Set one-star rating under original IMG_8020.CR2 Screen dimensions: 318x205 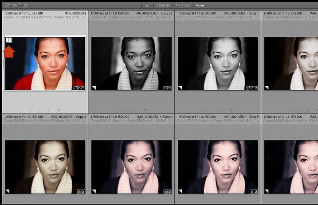tap(31, 110)
